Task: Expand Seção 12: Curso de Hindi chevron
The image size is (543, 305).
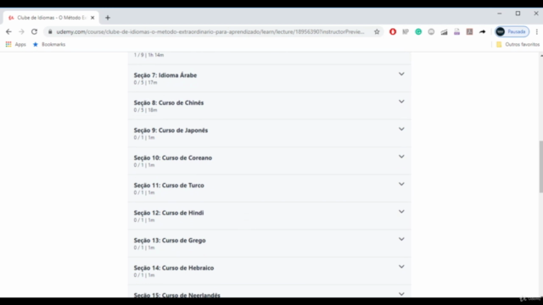Action: pyautogui.click(x=401, y=212)
